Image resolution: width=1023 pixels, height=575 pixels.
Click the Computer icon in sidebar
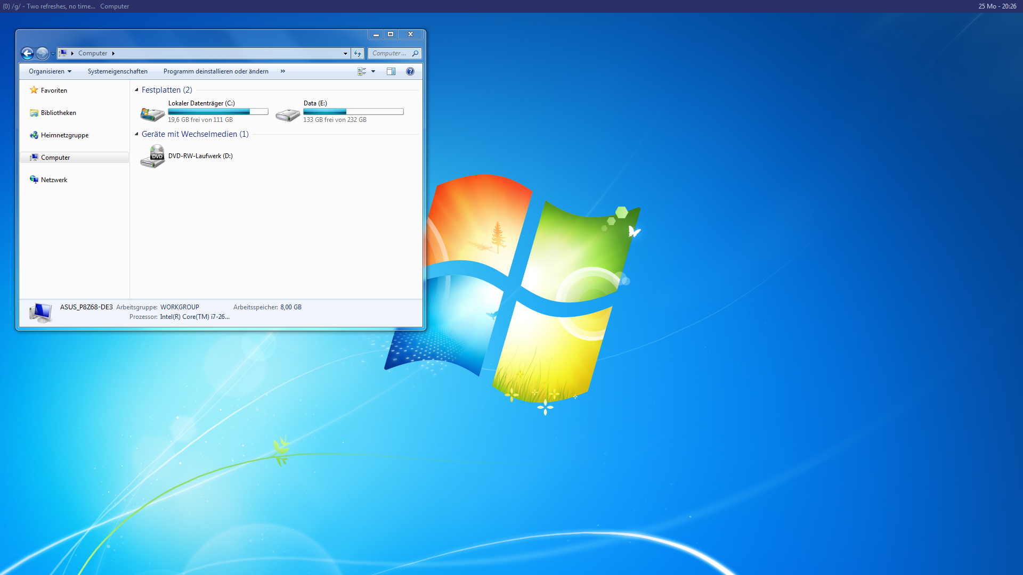[34, 158]
